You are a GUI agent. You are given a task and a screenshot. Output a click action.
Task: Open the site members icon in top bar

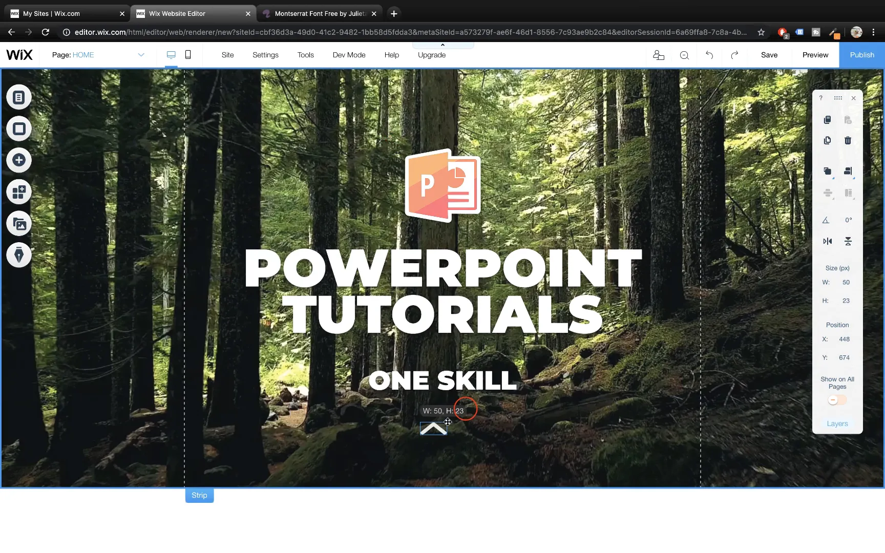pyautogui.click(x=659, y=55)
